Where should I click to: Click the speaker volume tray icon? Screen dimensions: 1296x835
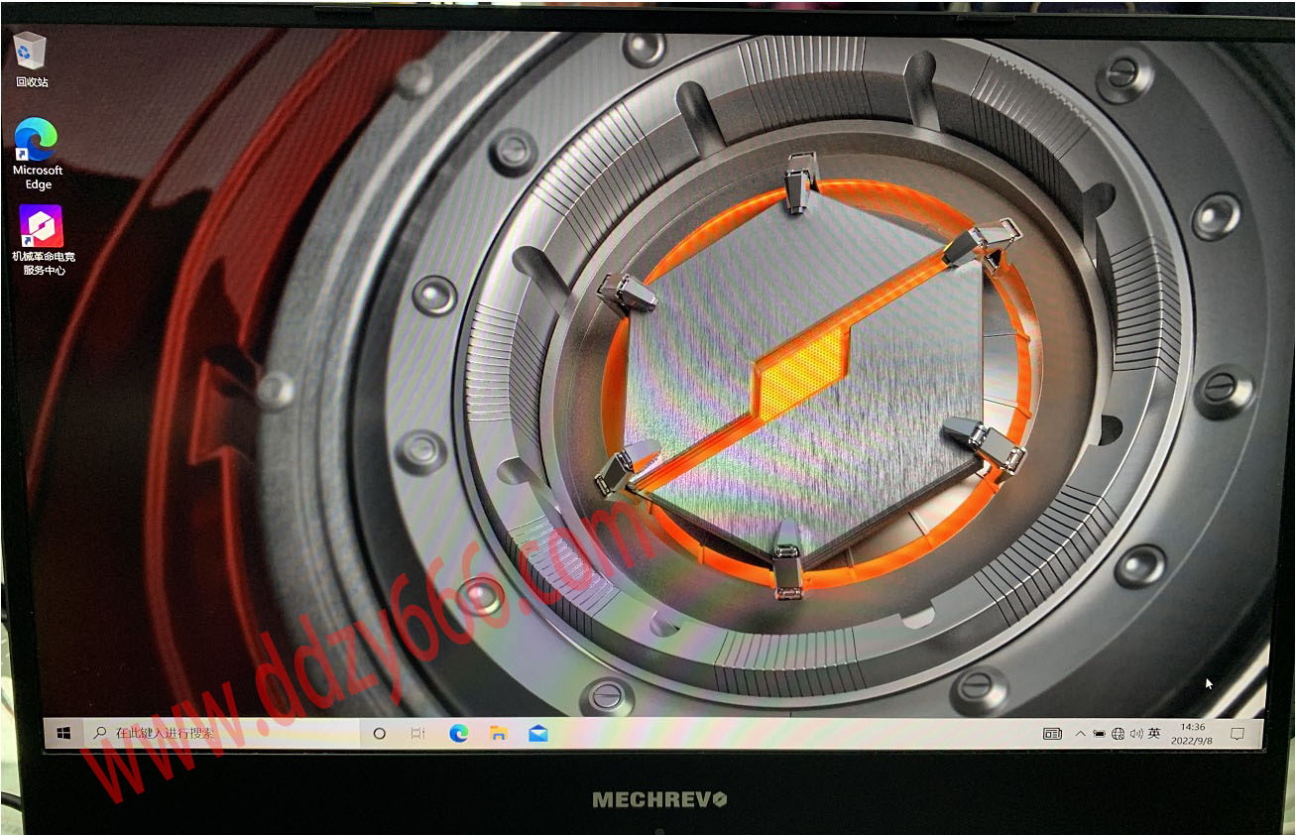click(x=1135, y=734)
